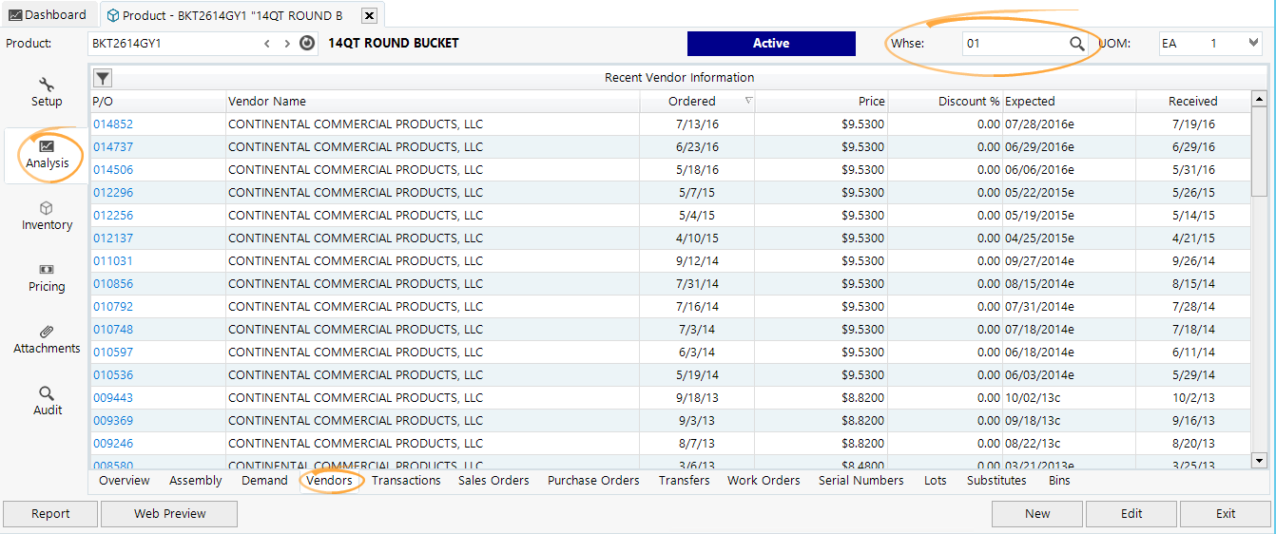Open the Substitutes tab

pyautogui.click(x=996, y=481)
